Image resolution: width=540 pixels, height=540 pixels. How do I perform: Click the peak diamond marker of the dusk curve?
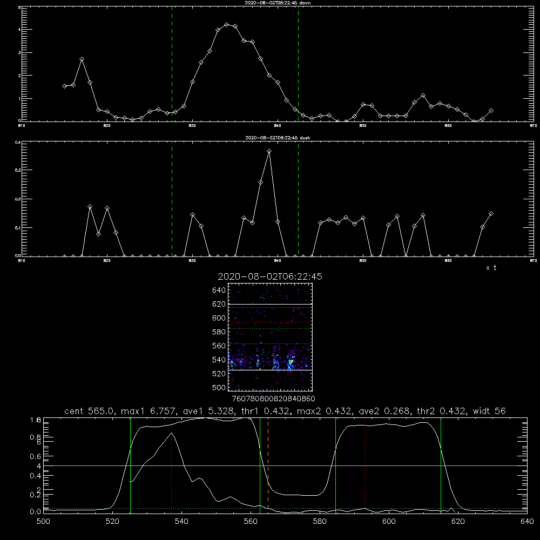coord(269,151)
